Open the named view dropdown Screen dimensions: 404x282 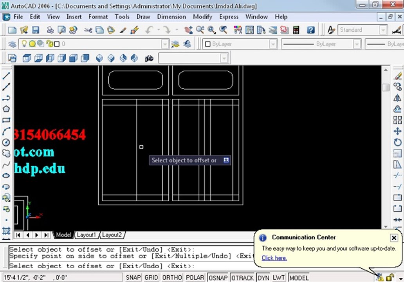coord(224,58)
